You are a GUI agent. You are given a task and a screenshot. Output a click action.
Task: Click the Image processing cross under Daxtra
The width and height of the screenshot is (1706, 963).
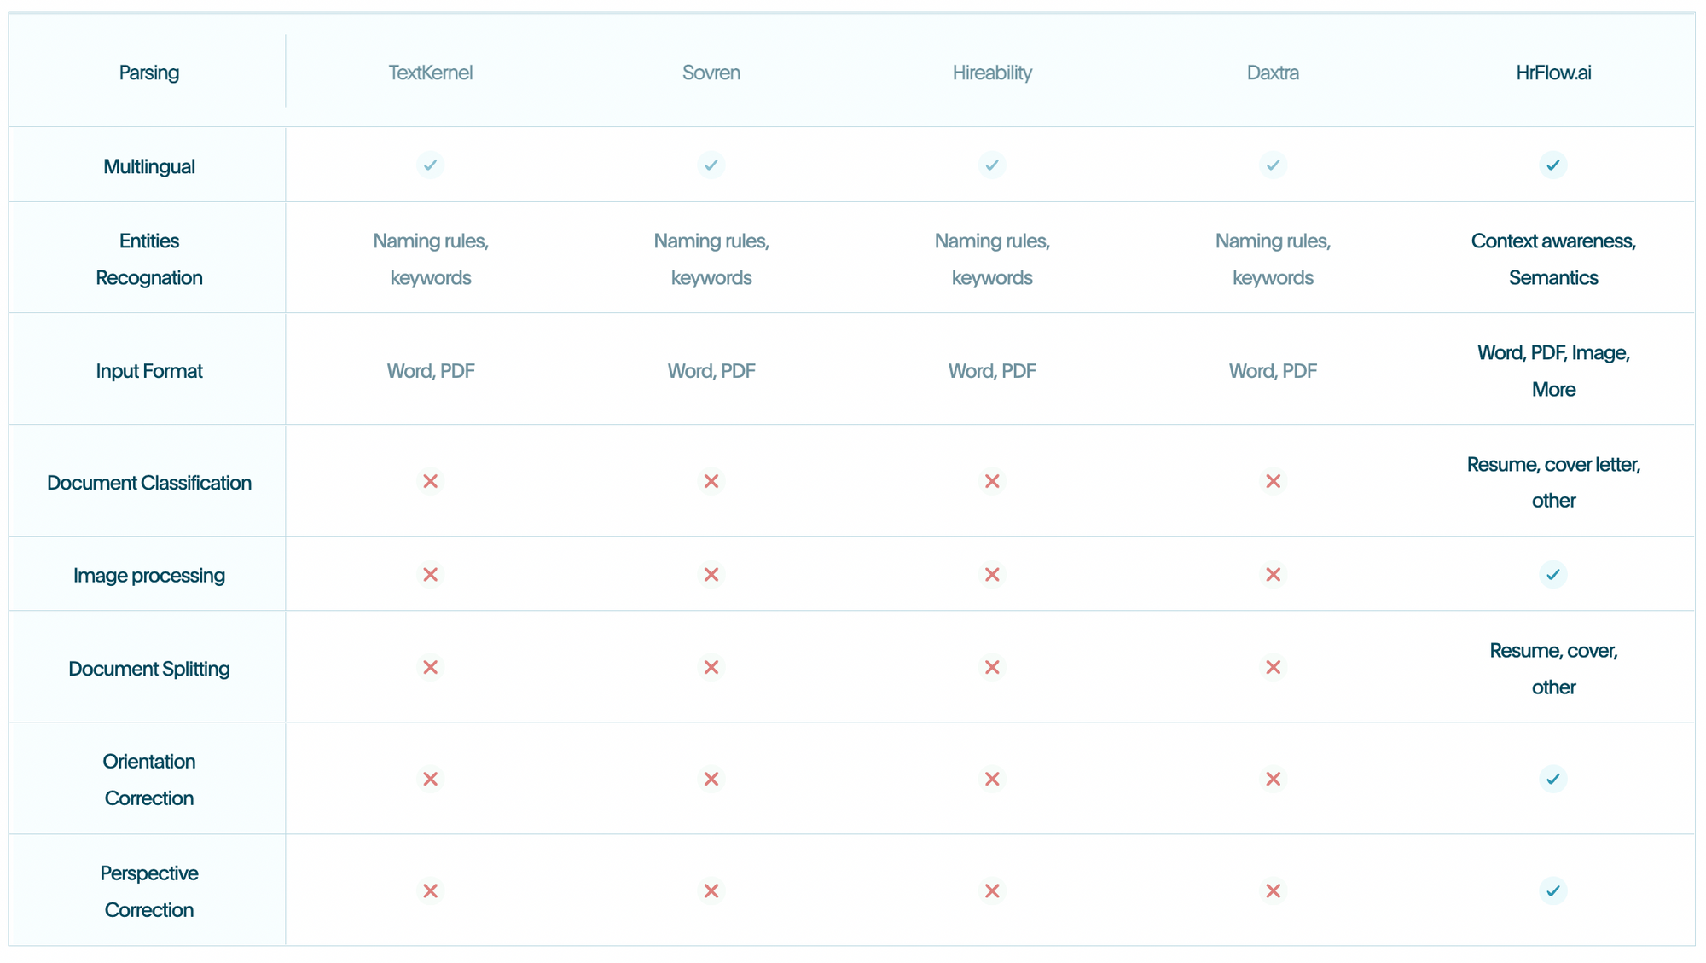click(1273, 574)
